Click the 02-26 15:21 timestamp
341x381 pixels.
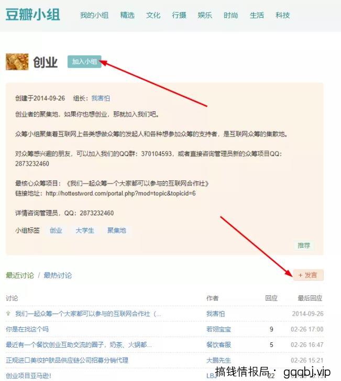click(307, 360)
